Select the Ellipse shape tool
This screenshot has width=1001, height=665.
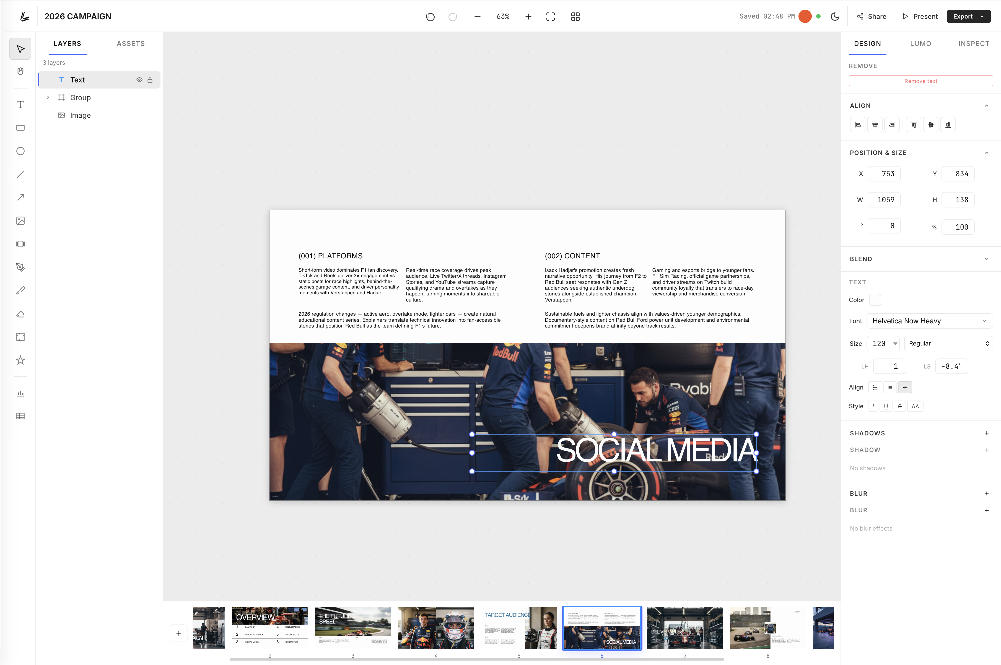coord(20,151)
